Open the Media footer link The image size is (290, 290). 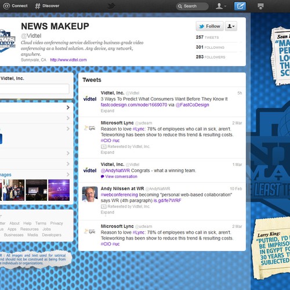32,235
